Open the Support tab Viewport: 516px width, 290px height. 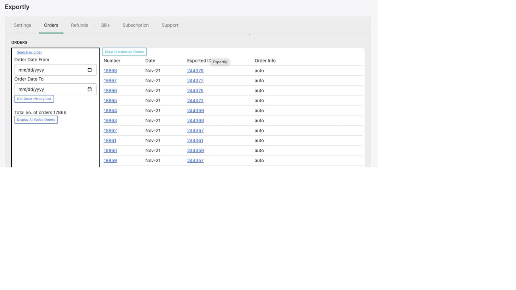(x=170, y=25)
